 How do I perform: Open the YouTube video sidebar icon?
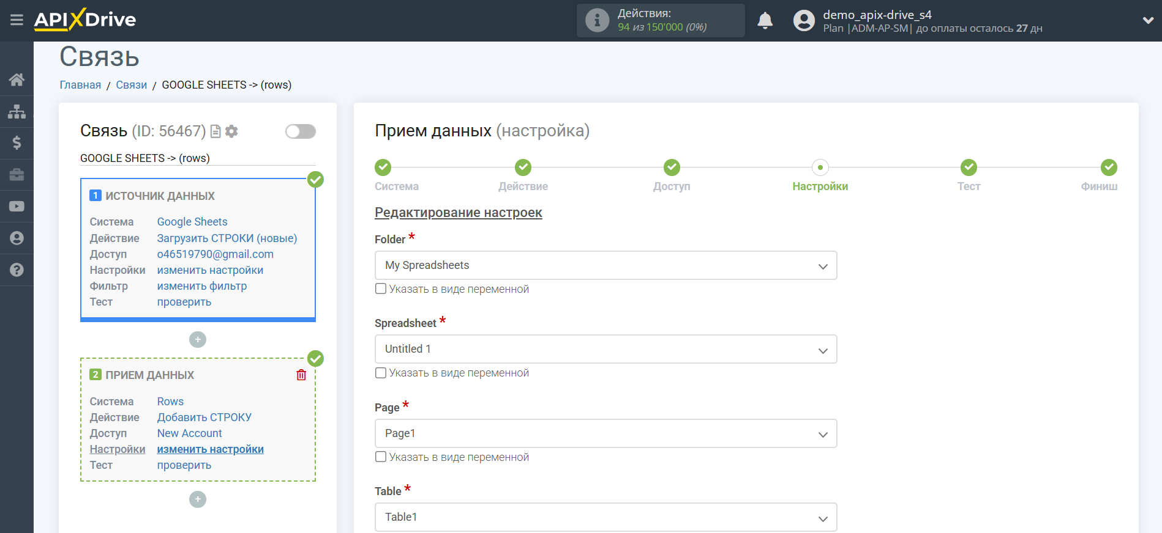[x=17, y=207]
